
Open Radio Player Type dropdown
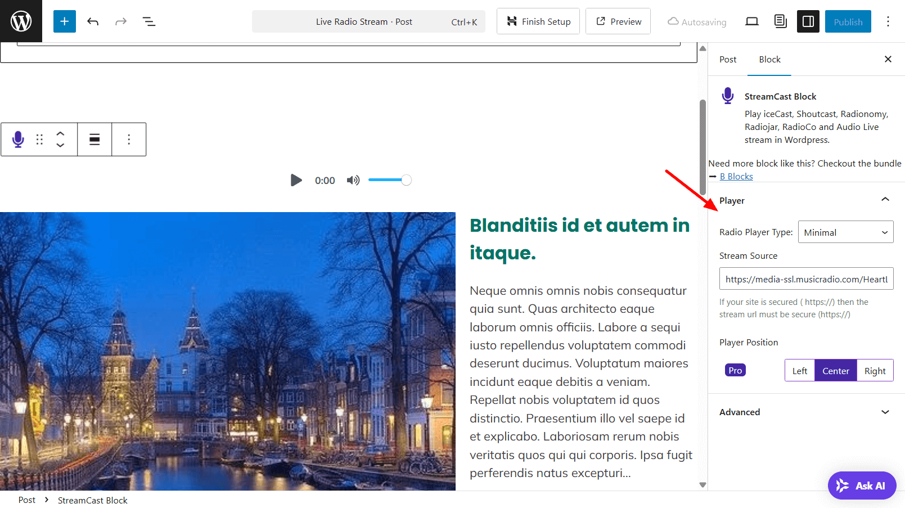point(845,232)
